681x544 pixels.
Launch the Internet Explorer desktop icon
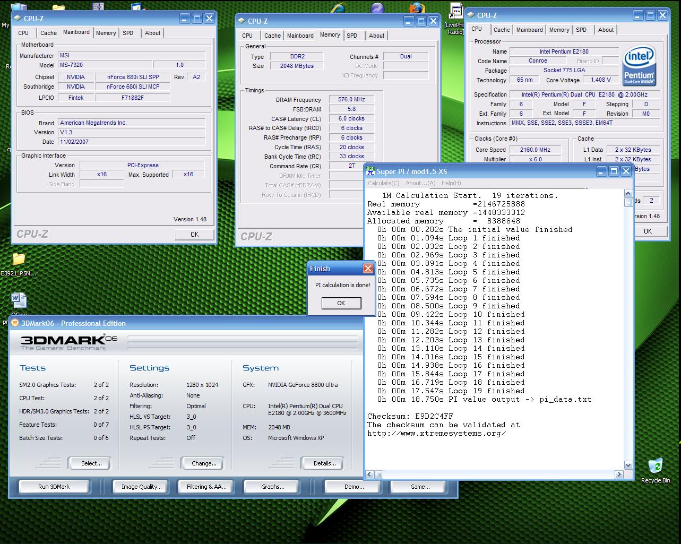coord(338,8)
